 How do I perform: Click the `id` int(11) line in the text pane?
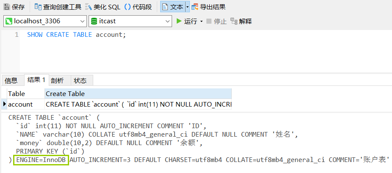pos(111,126)
